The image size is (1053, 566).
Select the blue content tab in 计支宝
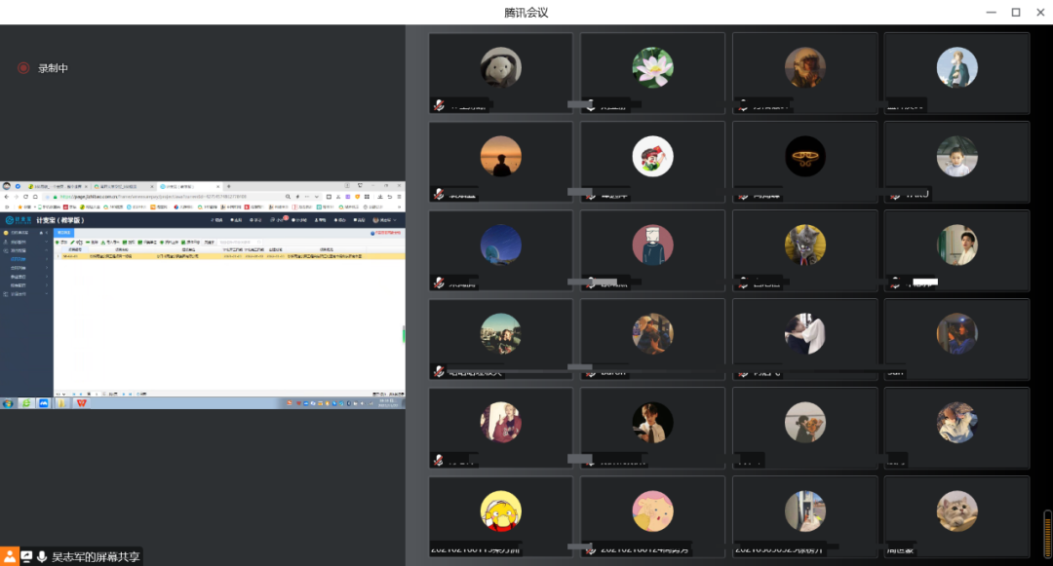pyautogui.click(x=64, y=233)
